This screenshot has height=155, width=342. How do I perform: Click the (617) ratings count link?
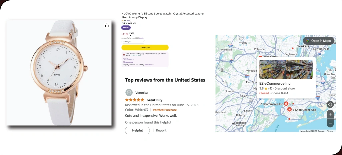128,21
